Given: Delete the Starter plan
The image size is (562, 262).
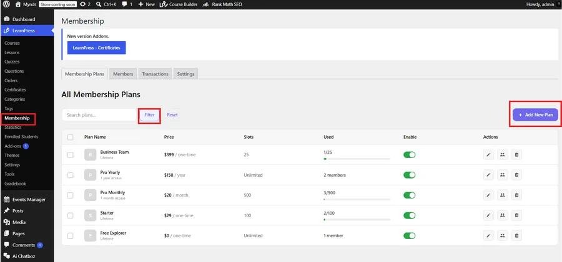Looking at the screenshot, I should [516, 215].
